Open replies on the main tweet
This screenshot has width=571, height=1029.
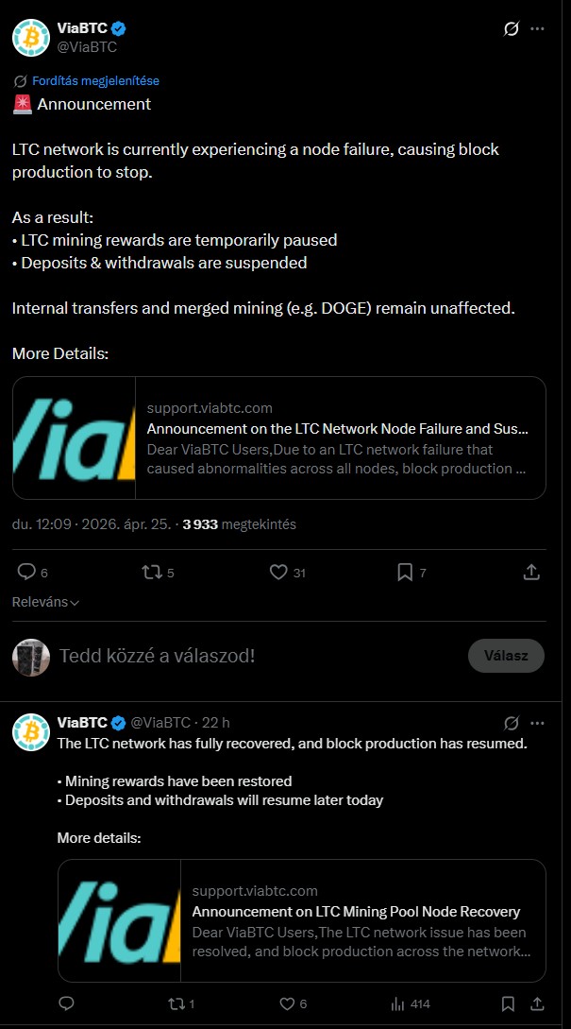[x=26, y=572]
